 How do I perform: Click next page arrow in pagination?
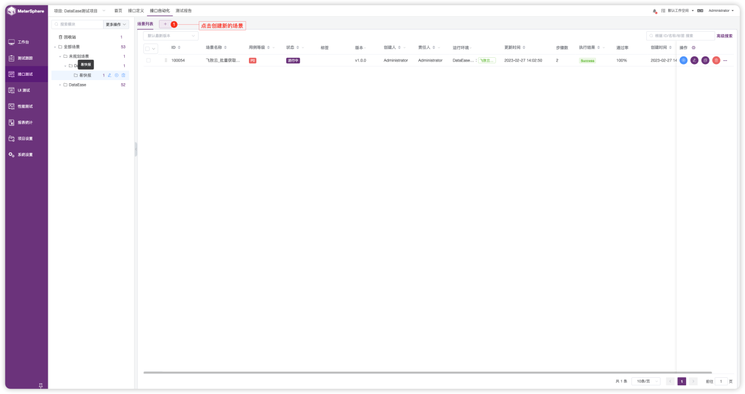click(693, 381)
